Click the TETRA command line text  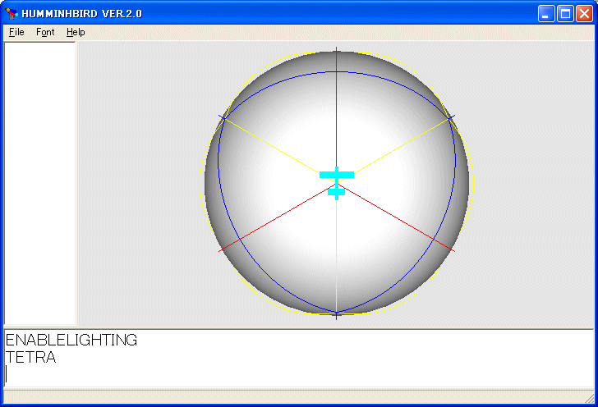[31, 358]
